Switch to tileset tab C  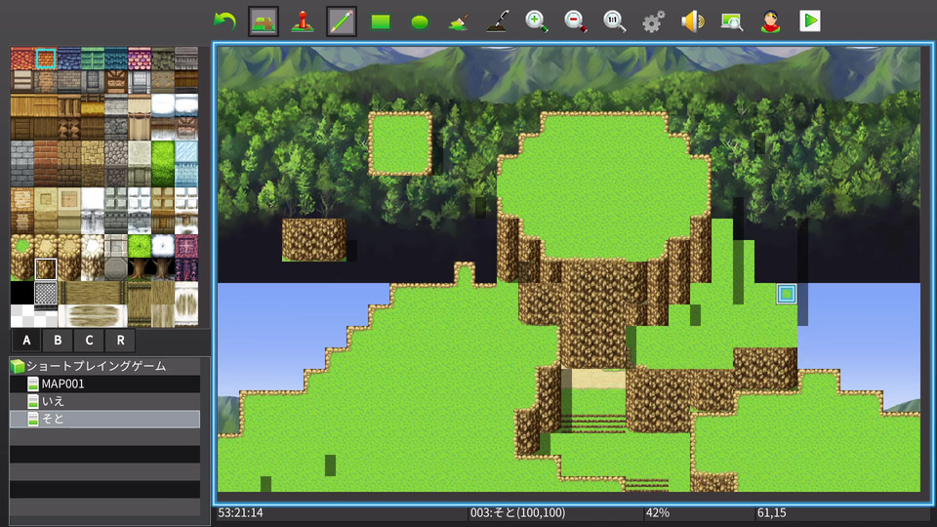[x=89, y=340]
